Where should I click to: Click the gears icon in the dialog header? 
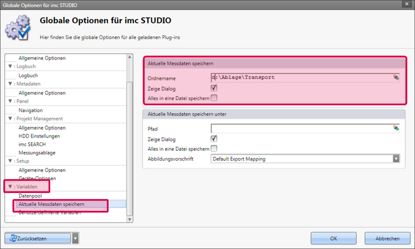point(17,26)
